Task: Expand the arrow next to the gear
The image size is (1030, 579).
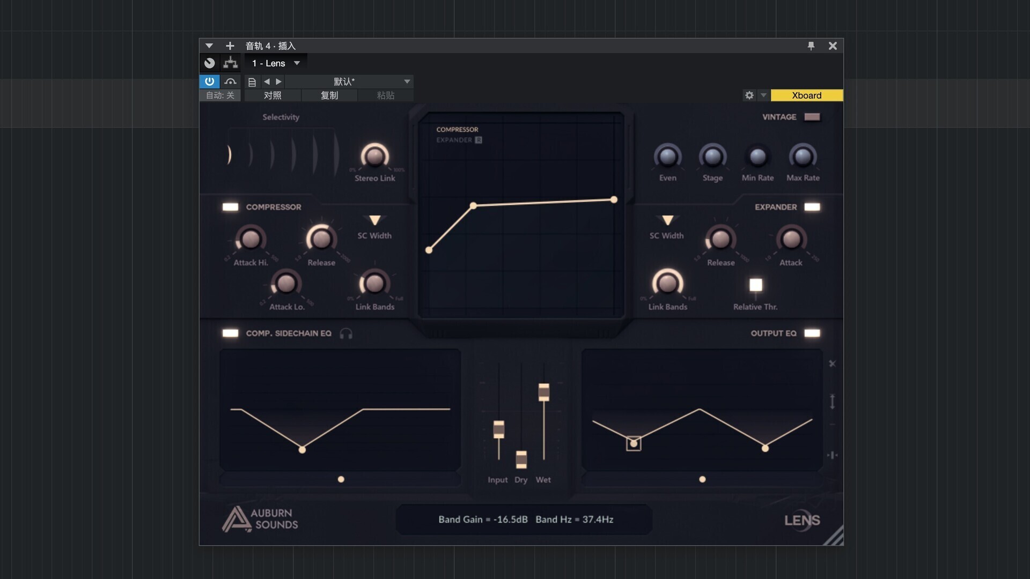Action: (x=763, y=95)
